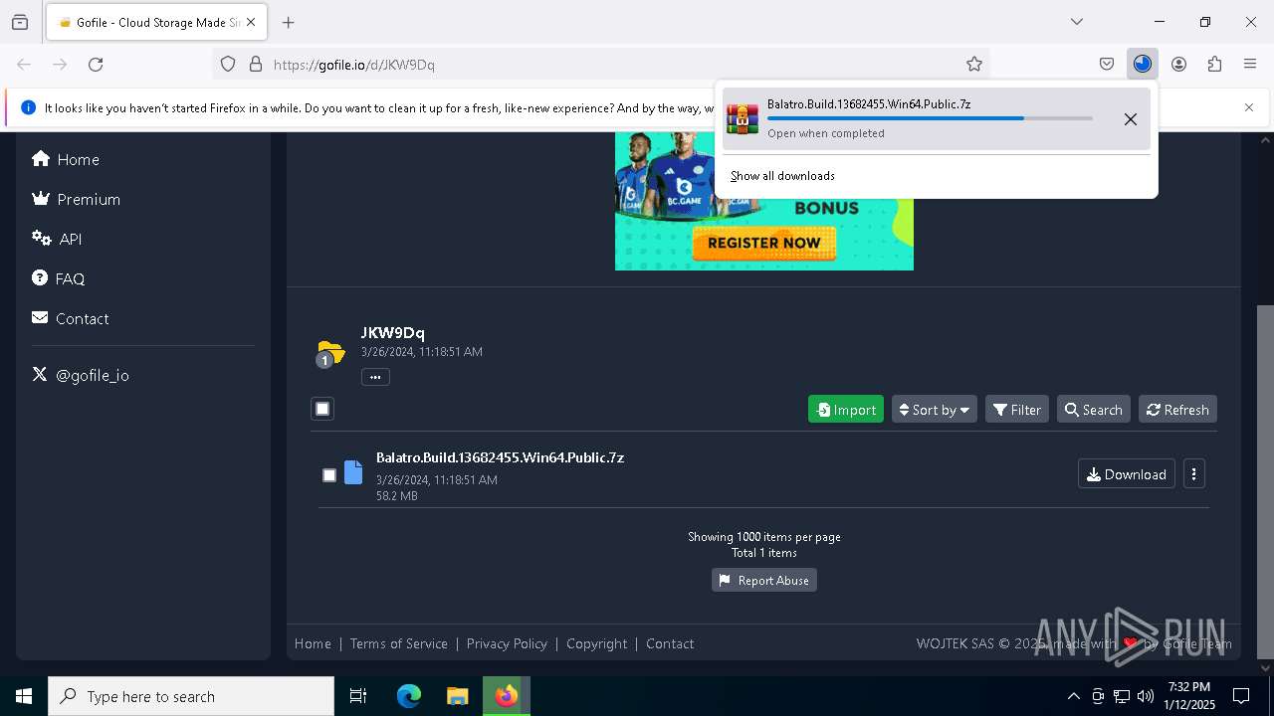Open the Terms of Service link
The image size is (1274, 716).
coord(398,643)
